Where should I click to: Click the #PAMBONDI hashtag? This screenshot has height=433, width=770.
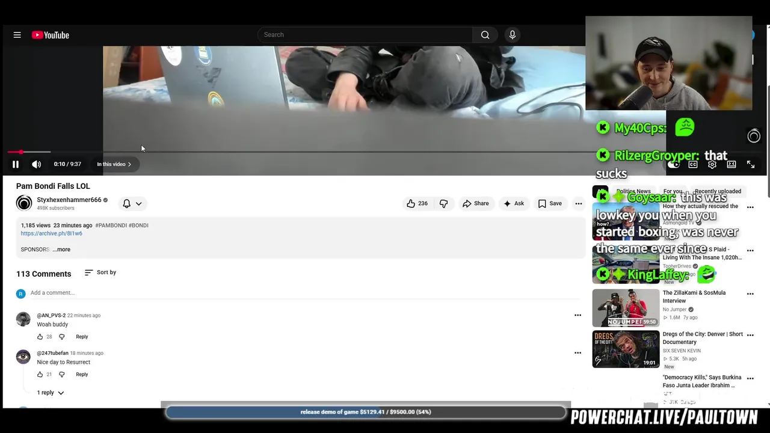pos(111,226)
